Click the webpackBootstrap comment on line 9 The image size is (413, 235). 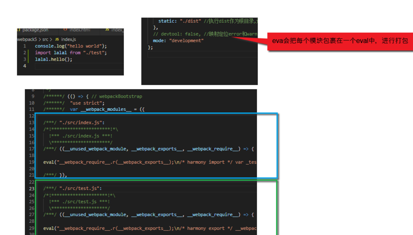pos(120,96)
